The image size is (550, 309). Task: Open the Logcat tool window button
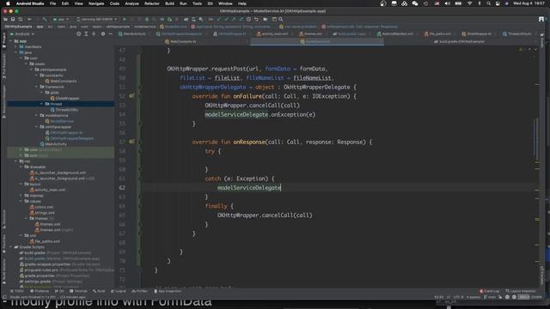coord(119,291)
